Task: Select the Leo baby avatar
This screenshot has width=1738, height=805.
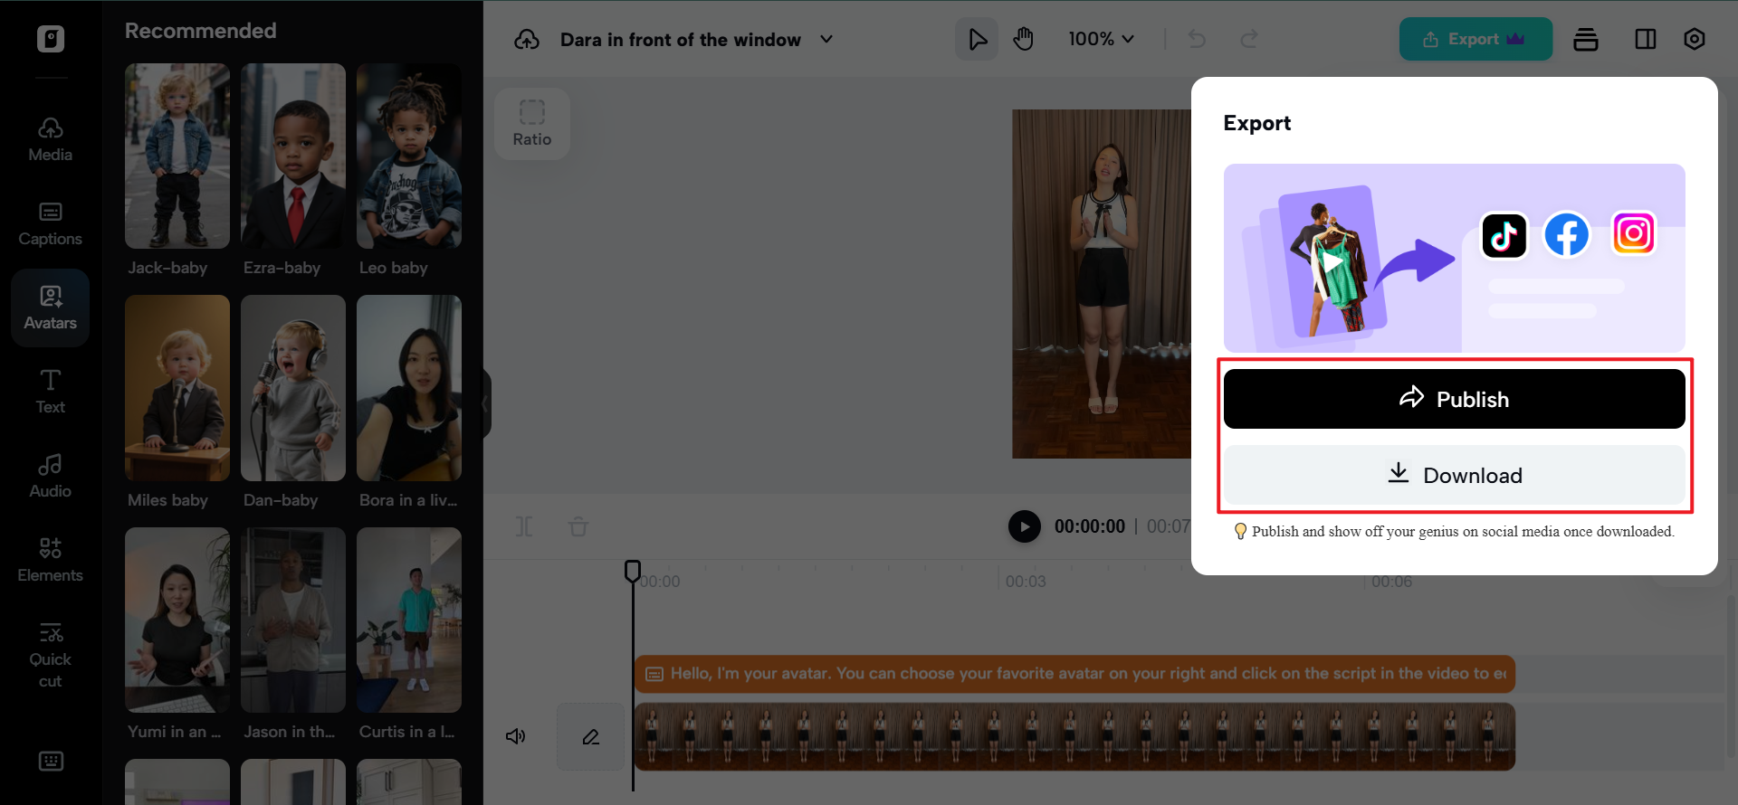Action: 409,156
